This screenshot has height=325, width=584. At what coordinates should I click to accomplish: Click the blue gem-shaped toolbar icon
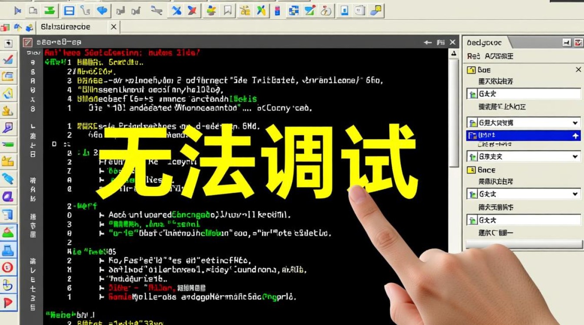[x=102, y=11]
